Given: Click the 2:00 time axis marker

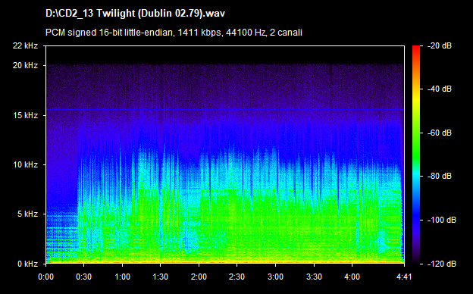Looking at the screenshot, I should [x=199, y=277].
